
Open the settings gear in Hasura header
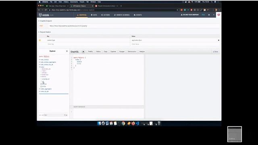(209, 15)
